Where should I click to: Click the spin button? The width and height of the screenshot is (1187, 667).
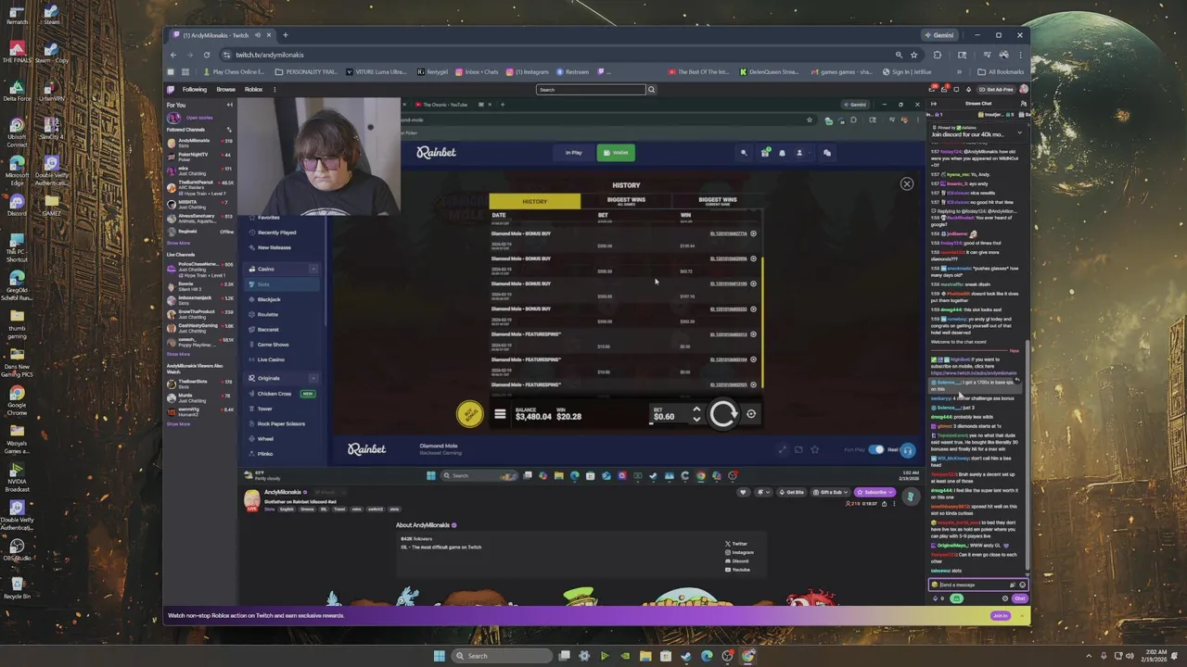722,414
